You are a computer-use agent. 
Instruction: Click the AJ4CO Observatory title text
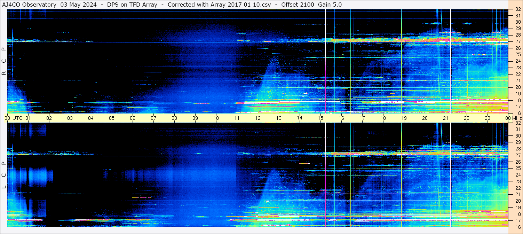click(29, 5)
